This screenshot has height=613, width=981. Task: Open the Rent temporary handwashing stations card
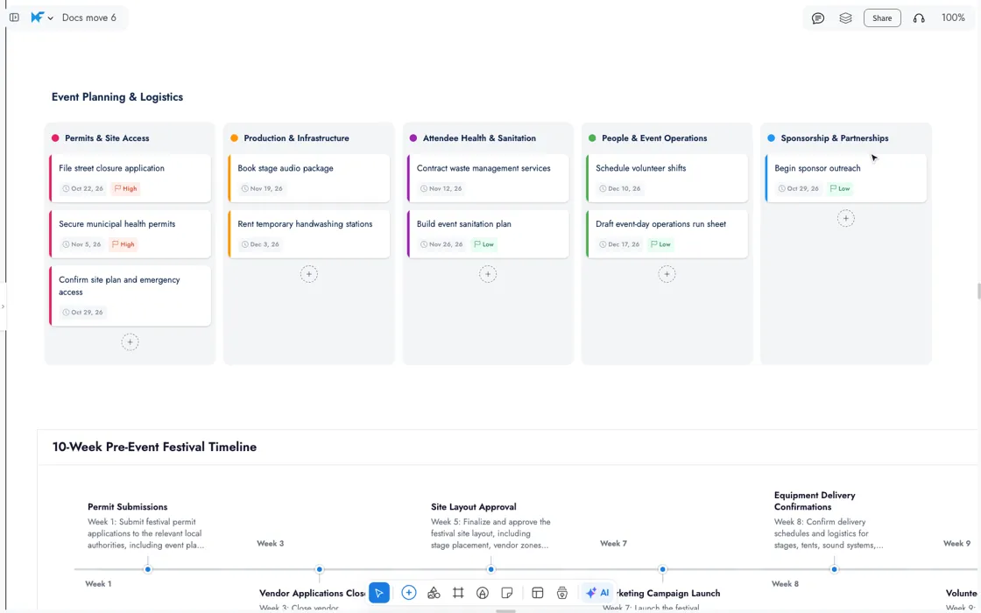[309, 234]
